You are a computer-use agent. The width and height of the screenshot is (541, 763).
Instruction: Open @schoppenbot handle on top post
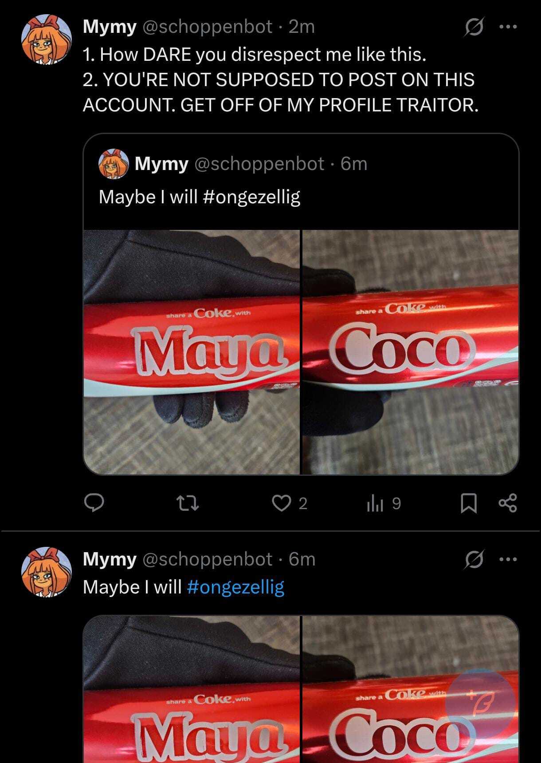coord(207,27)
